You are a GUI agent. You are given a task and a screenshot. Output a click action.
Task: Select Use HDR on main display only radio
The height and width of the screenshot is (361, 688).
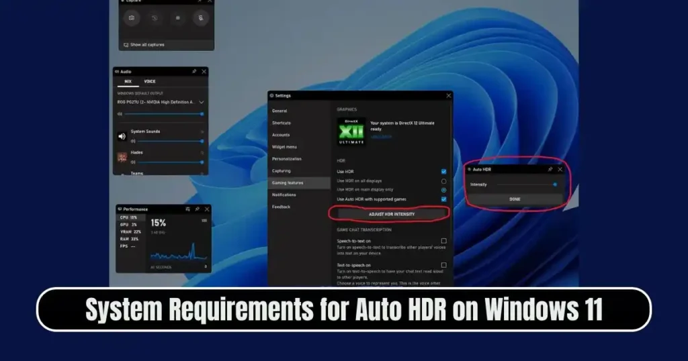(x=443, y=190)
